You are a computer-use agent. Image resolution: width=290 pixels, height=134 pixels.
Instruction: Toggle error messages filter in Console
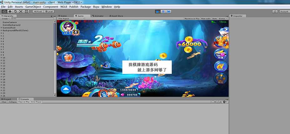click(x=225, y=102)
